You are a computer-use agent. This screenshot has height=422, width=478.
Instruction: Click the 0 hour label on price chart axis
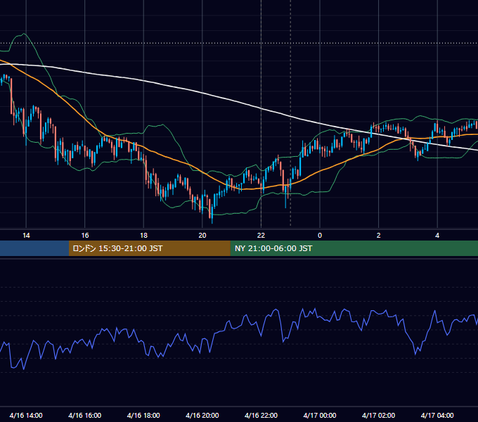coord(320,236)
